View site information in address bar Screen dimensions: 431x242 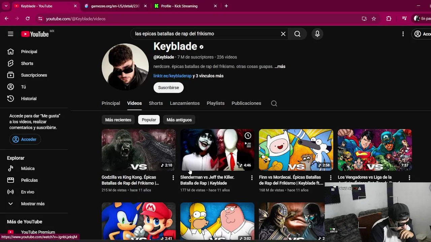coord(40,19)
